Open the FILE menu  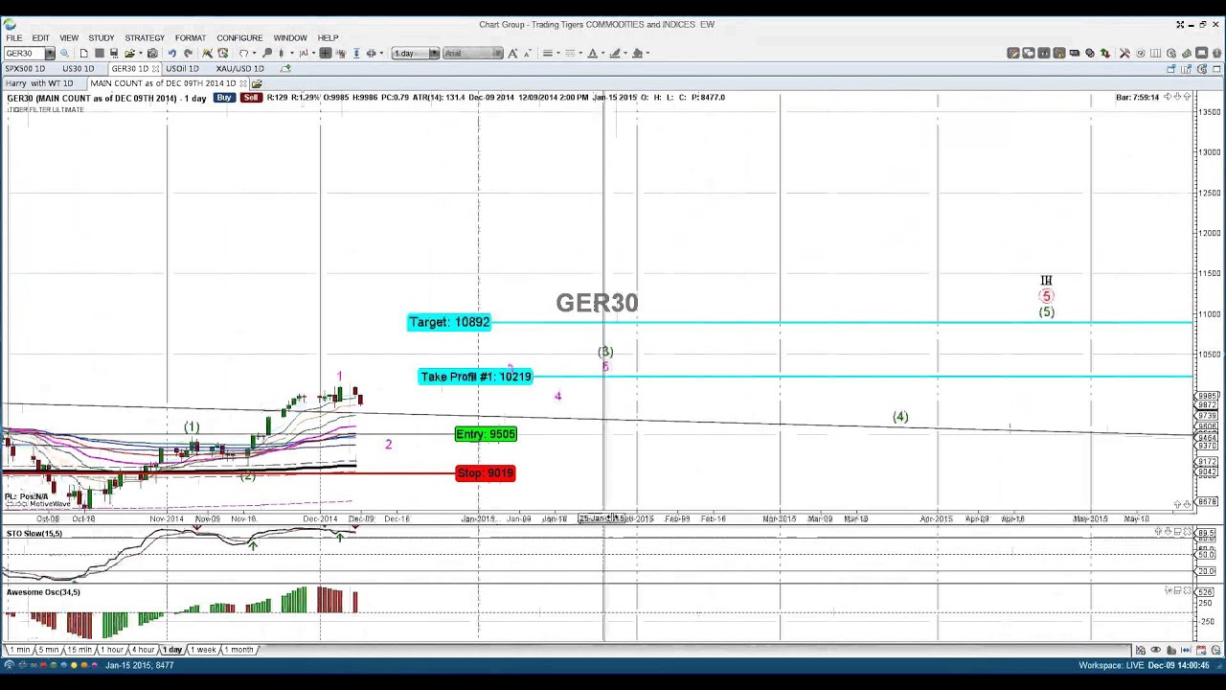point(14,38)
